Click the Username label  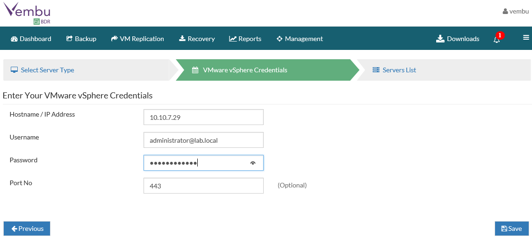[x=24, y=138]
